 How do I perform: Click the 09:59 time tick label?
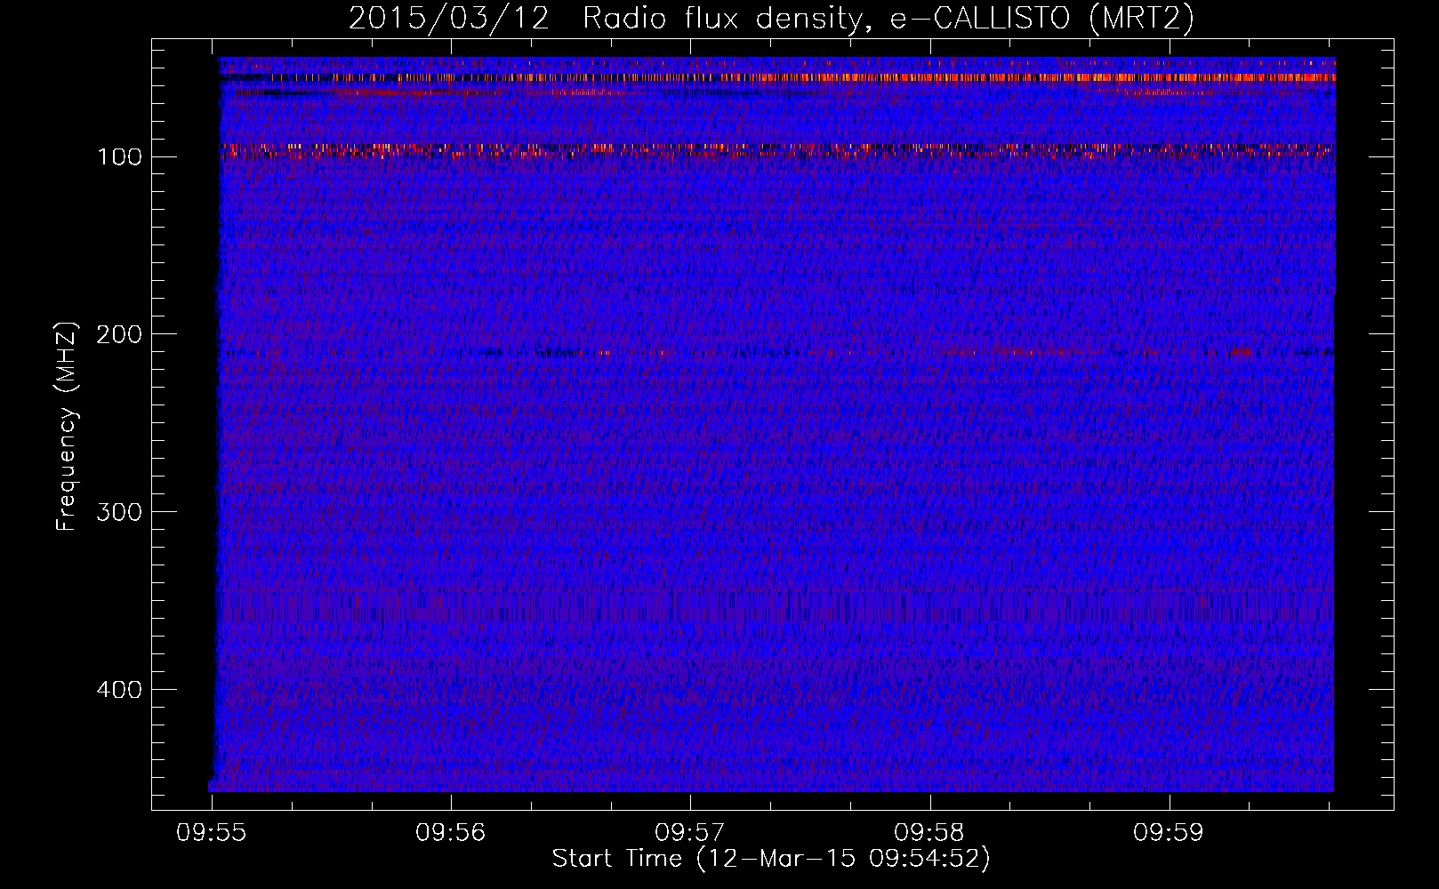1169,833
